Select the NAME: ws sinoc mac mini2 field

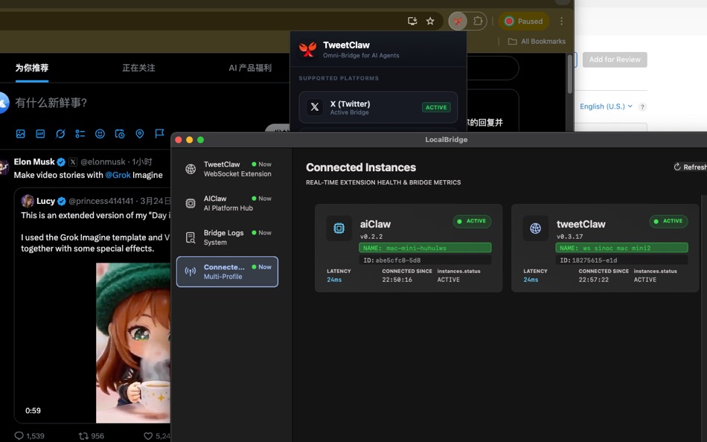pos(621,248)
